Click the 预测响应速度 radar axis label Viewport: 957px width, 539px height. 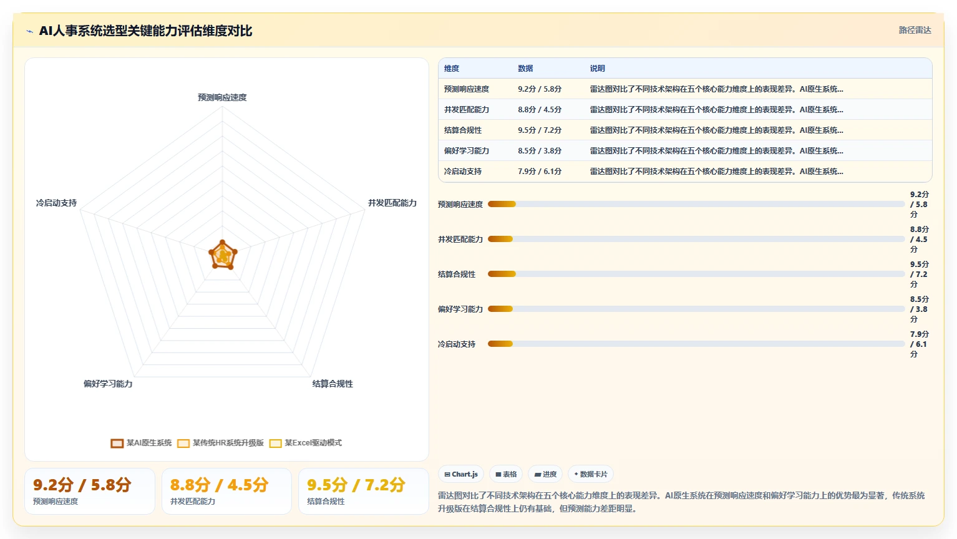point(222,97)
